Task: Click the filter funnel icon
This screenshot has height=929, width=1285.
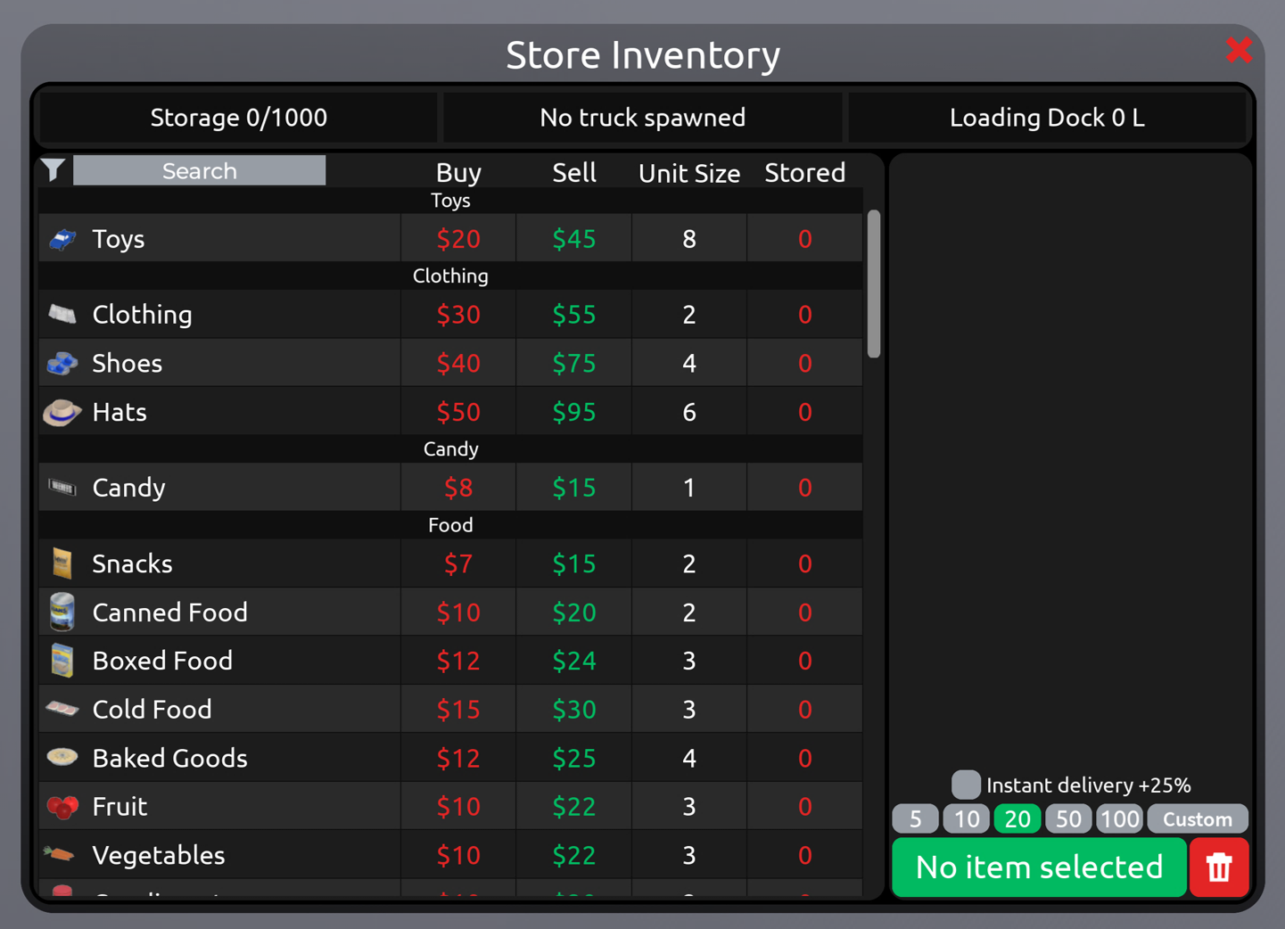Action: (54, 169)
